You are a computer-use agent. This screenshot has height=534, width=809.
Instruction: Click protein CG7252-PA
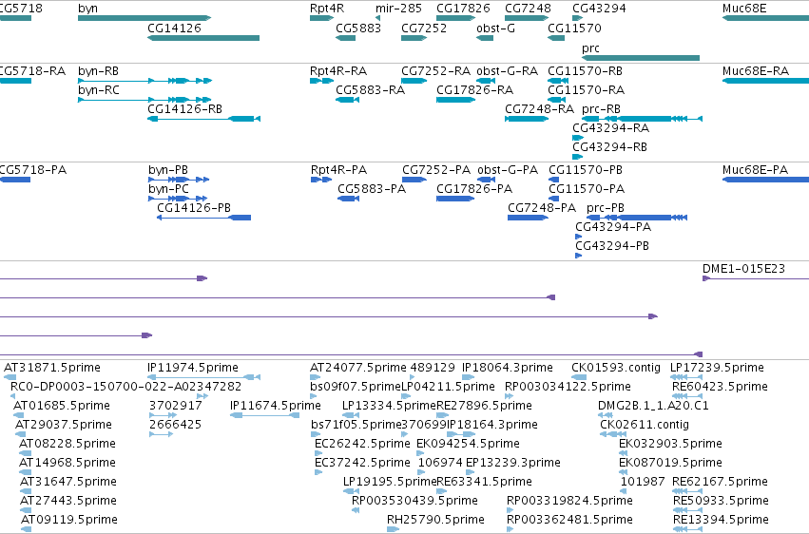point(414,180)
